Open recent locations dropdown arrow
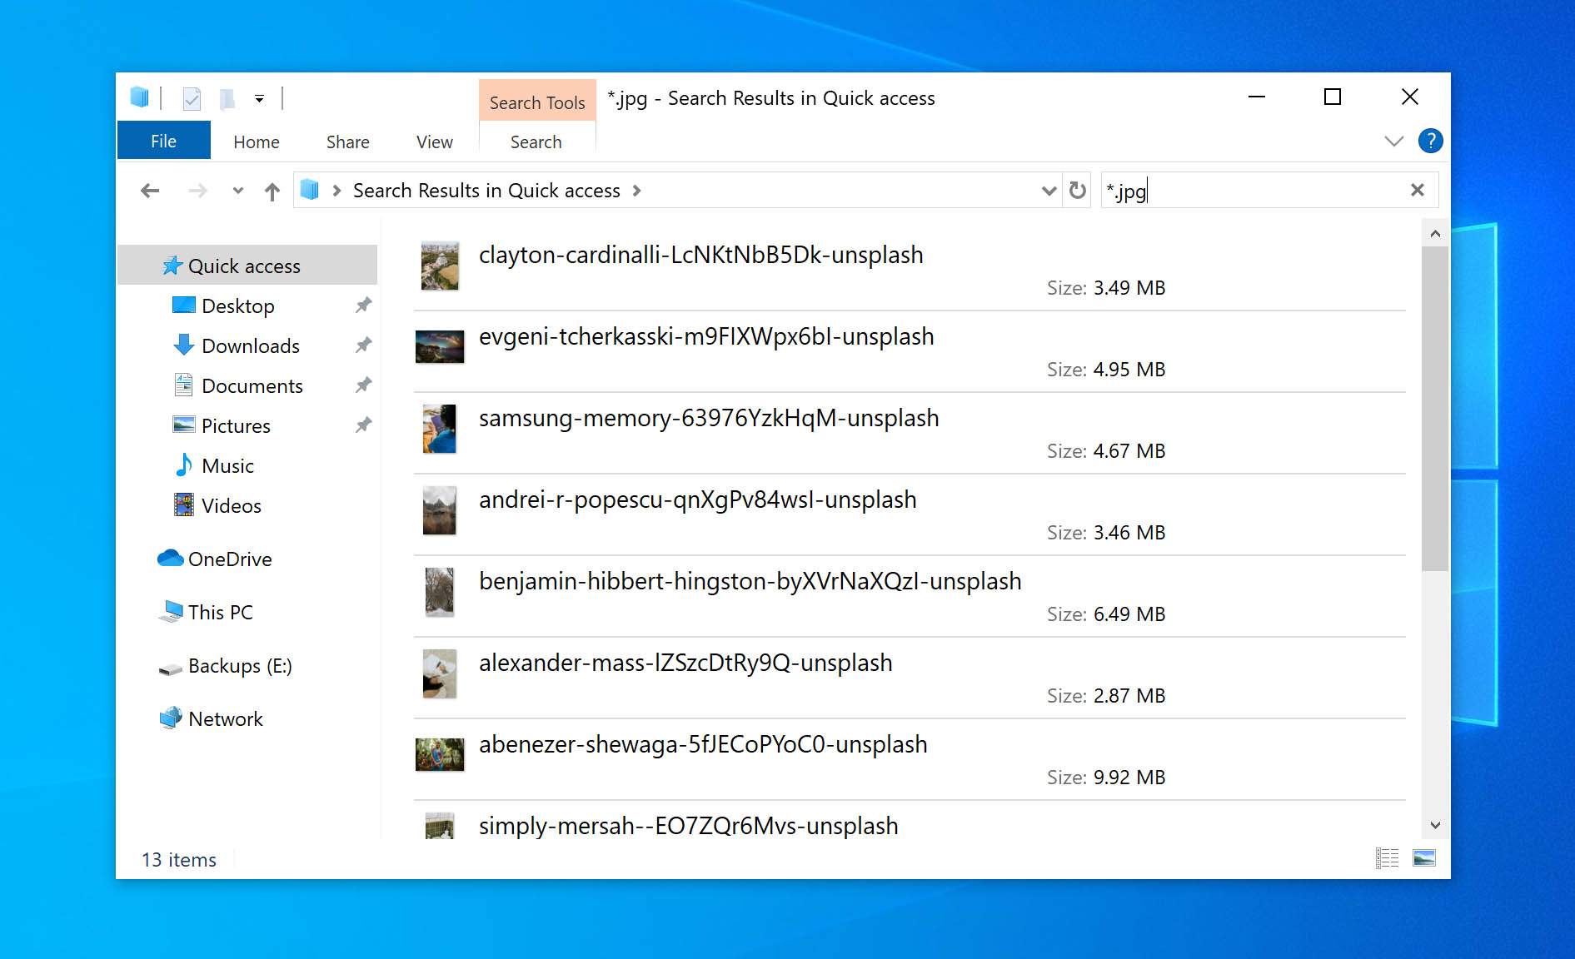Viewport: 1575px width, 959px height. [238, 191]
